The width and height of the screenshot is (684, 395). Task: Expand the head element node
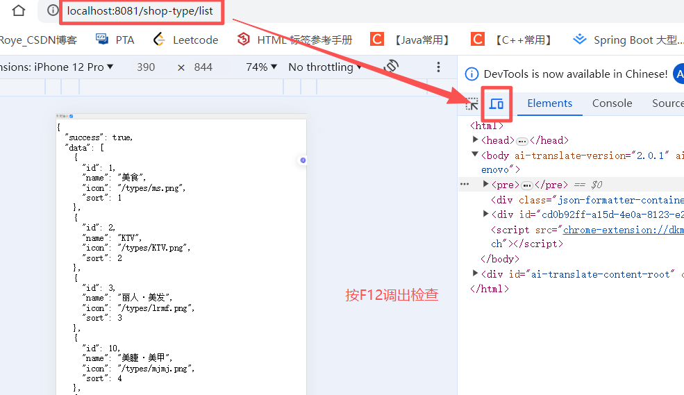pyautogui.click(x=475, y=140)
